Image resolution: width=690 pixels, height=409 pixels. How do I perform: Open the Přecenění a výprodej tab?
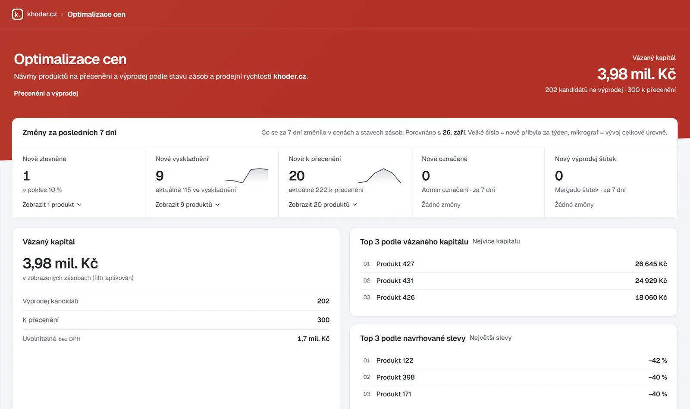[46, 93]
